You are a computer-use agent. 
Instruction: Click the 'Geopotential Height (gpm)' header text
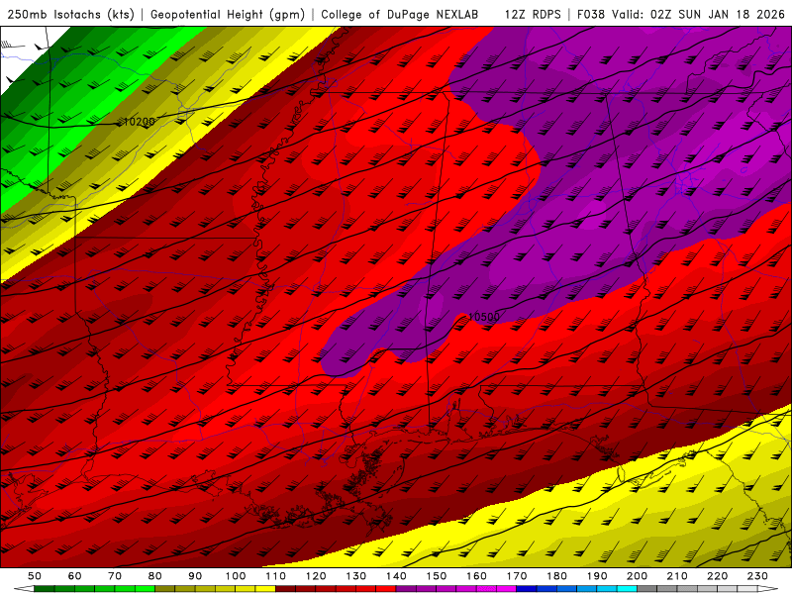point(228,15)
